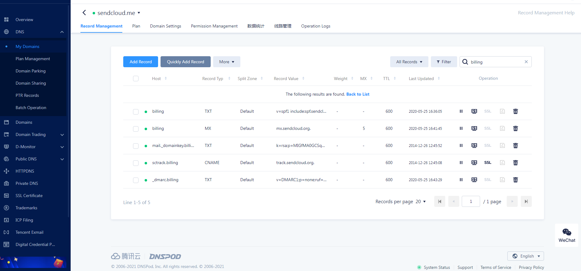
Task: Pause the billing MX record
Action: (x=461, y=129)
